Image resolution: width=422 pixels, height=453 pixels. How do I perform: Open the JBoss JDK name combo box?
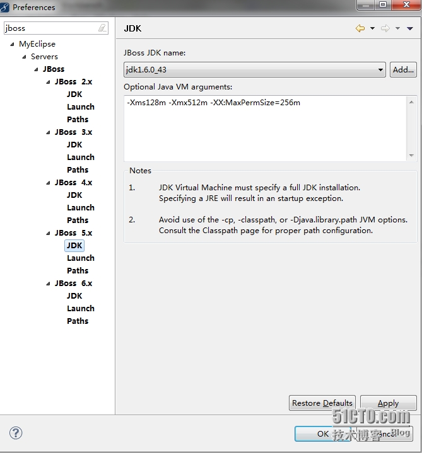pos(255,70)
